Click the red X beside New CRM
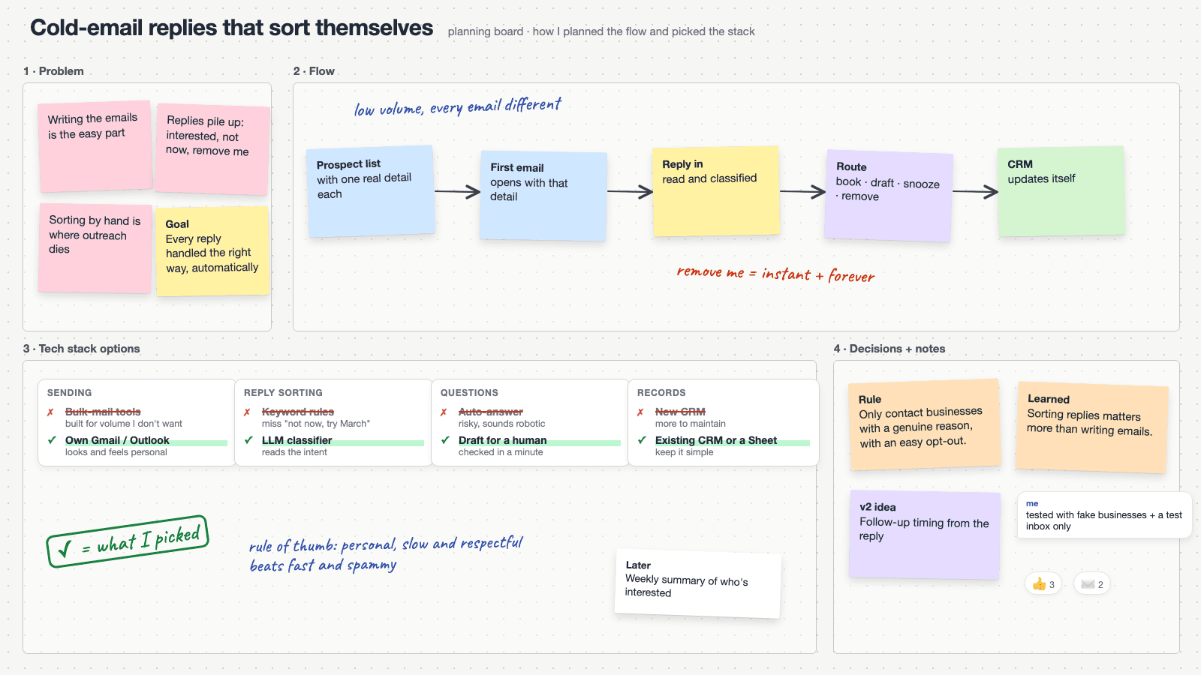 [640, 412]
